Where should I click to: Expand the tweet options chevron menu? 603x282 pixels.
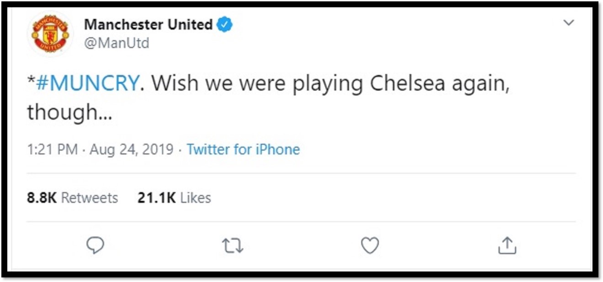568,22
